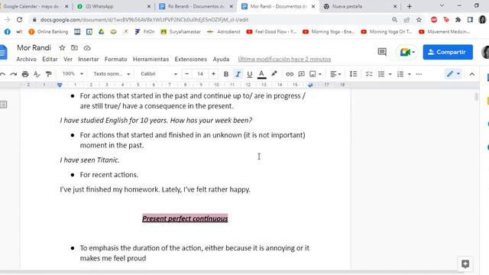Check the cloud save status icon
The image size is (489, 275).
[x=87, y=48]
